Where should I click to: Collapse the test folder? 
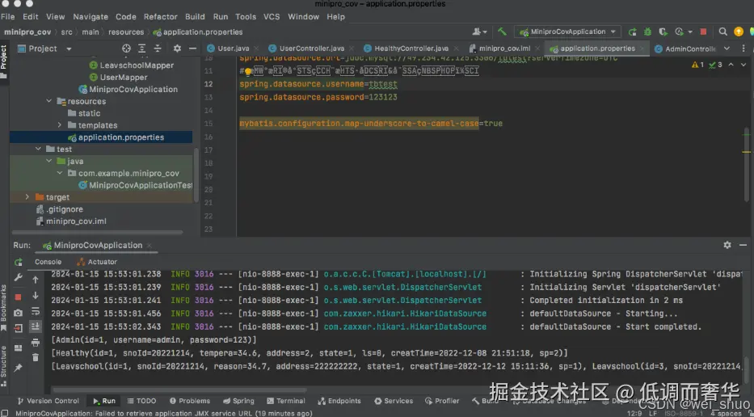(39, 149)
